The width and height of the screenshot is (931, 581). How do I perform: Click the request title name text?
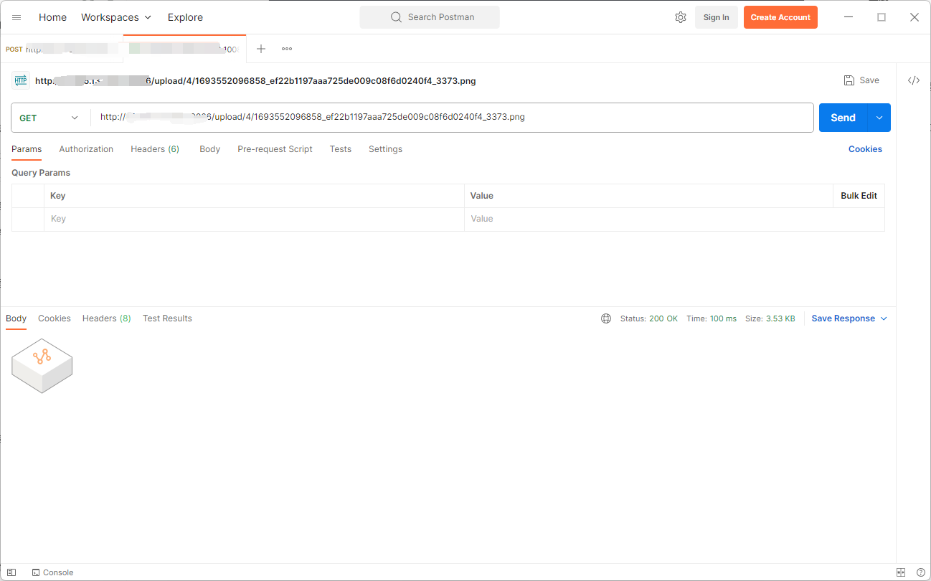(x=255, y=81)
